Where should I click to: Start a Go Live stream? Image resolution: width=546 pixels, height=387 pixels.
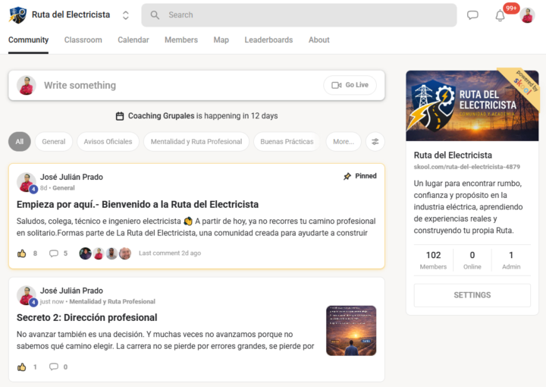tap(350, 85)
